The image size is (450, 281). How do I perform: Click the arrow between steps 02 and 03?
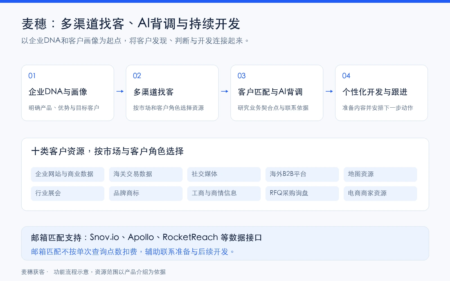[225, 91]
